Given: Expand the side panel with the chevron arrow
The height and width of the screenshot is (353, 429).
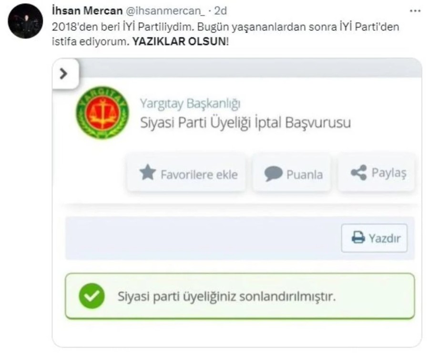Looking at the screenshot, I should pos(64,74).
